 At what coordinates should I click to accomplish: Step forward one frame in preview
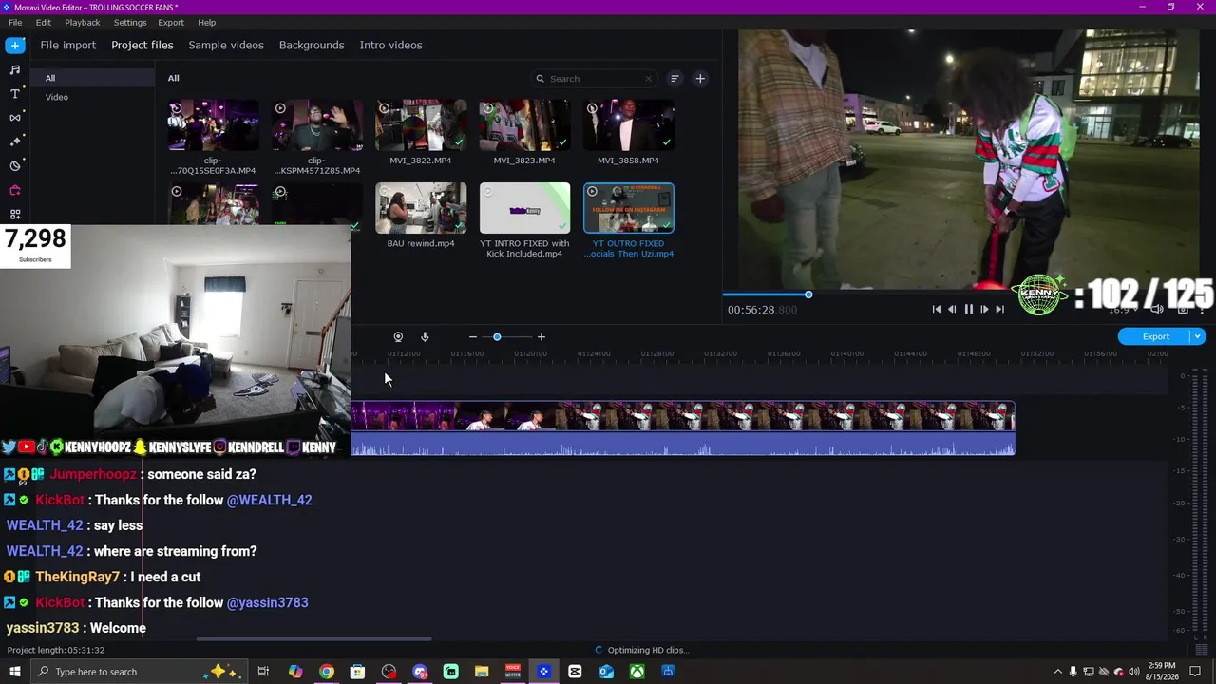pos(984,309)
